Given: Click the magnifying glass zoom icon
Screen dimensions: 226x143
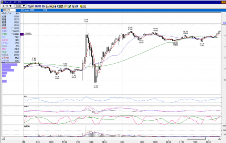Looking at the screenshot, I should pos(58,6).
